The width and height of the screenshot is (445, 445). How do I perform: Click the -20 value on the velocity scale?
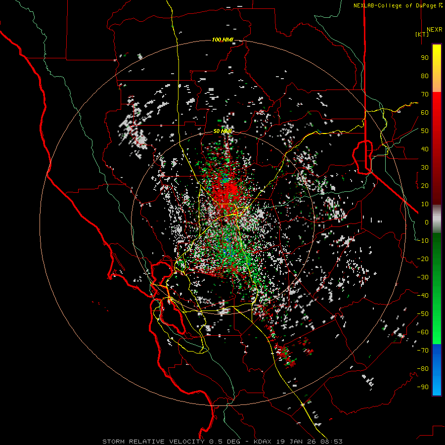tap(423, 259)
